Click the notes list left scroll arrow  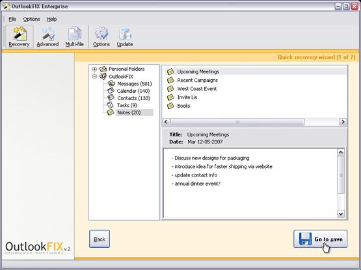point(167,121)
